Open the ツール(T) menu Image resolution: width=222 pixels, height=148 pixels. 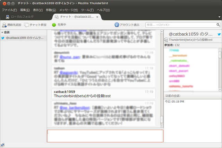[x=87, y=10]
